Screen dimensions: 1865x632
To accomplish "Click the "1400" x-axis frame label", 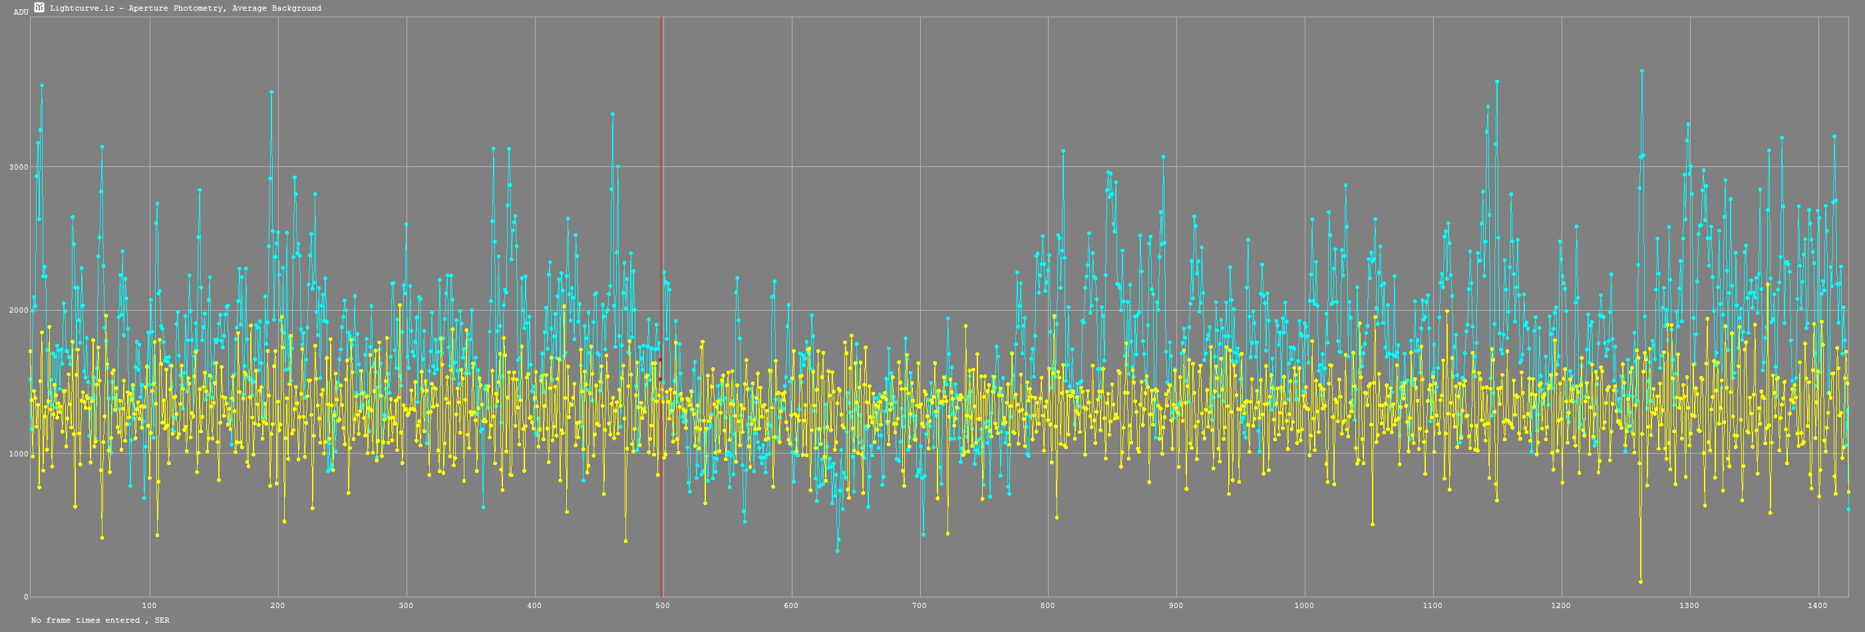I will [1818, 605].
